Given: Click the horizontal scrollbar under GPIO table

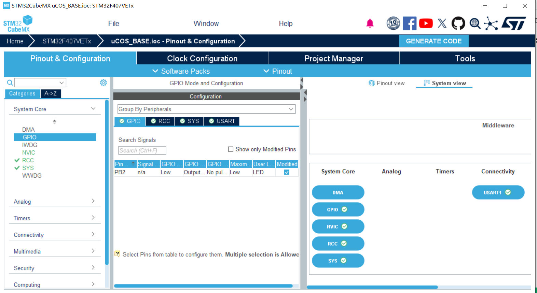Looking at the screenshot, I should point(203,286).
